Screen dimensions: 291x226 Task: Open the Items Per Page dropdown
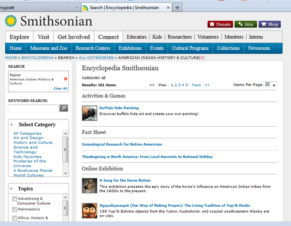pyautogui.click(x=270, y=85)
